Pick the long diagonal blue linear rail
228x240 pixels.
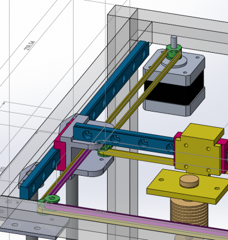84,119
